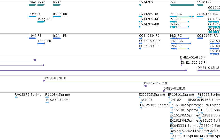
Task: Click the DME1-014F06.F marker
Action: point(181,60)
